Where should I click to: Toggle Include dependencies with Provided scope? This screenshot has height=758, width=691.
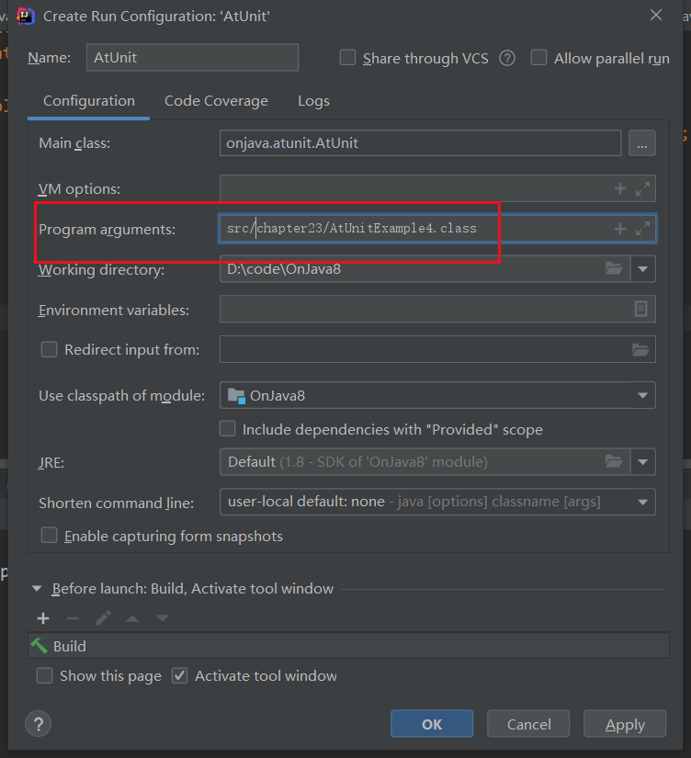227,429
